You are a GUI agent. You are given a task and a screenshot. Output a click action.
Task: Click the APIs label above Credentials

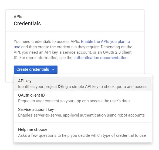tap(18, 17)
